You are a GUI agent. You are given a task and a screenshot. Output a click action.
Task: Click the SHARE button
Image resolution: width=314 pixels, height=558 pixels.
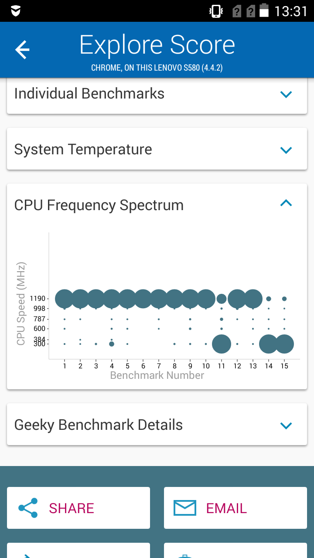coord(78,508)
